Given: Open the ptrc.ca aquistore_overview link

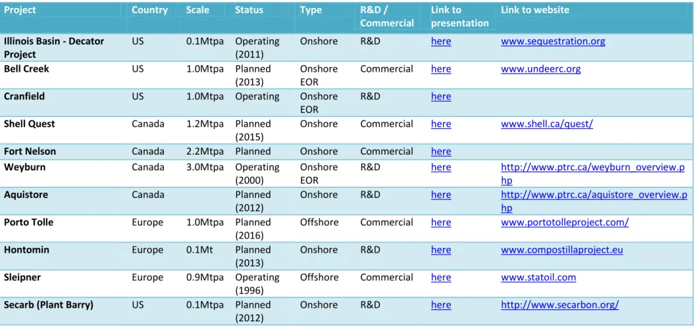Looking at the screenshot, I should point(594,201).
